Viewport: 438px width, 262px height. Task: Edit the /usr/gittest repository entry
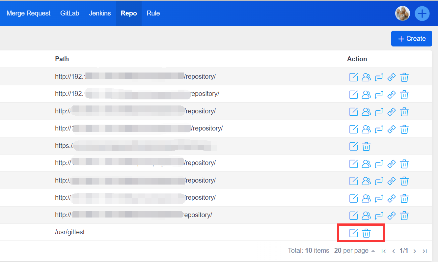point(353,233)
